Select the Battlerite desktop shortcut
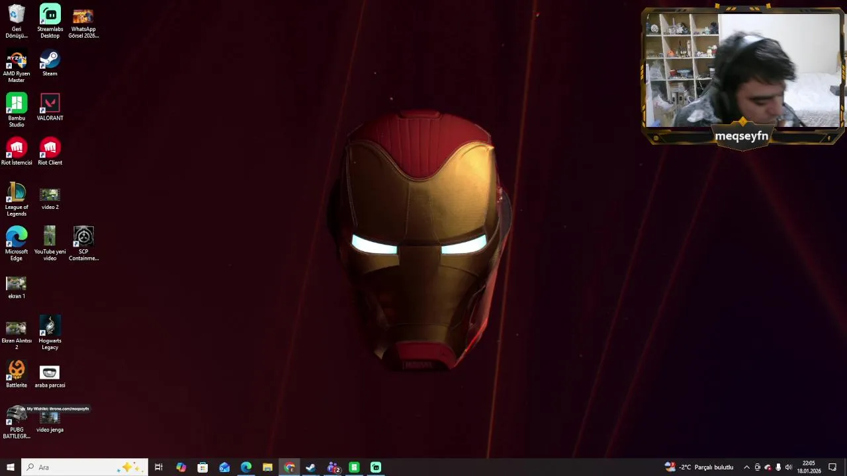847x476 pixels. point(17,375)
